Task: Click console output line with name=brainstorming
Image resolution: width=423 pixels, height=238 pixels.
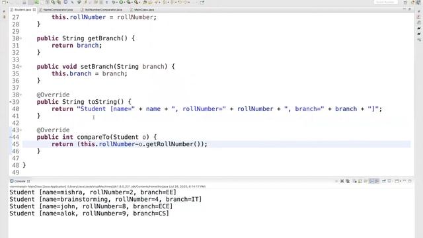Action: (x=106, y=199)
